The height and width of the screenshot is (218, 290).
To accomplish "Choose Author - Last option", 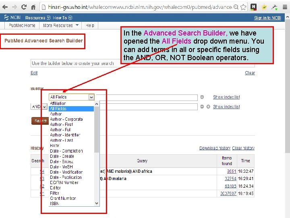I will click(x=72, y=140).
